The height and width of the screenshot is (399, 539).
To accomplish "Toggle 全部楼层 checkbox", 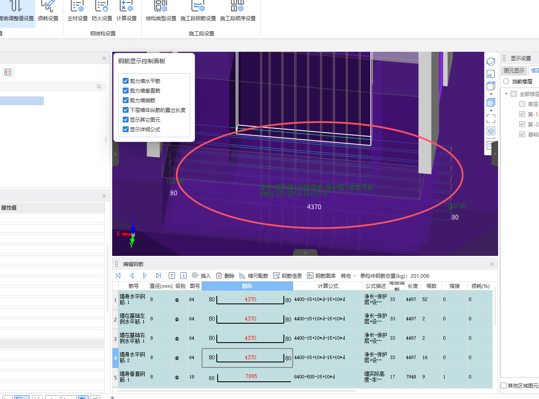I will tap(514, 94).
